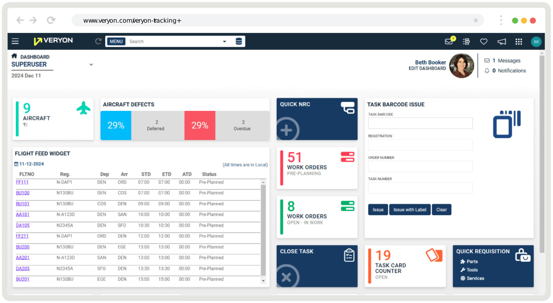Image resolution: width=553 pixels, height=303 pixels.
Task: Click the envelope icon next to Messages
Action: 487,61
